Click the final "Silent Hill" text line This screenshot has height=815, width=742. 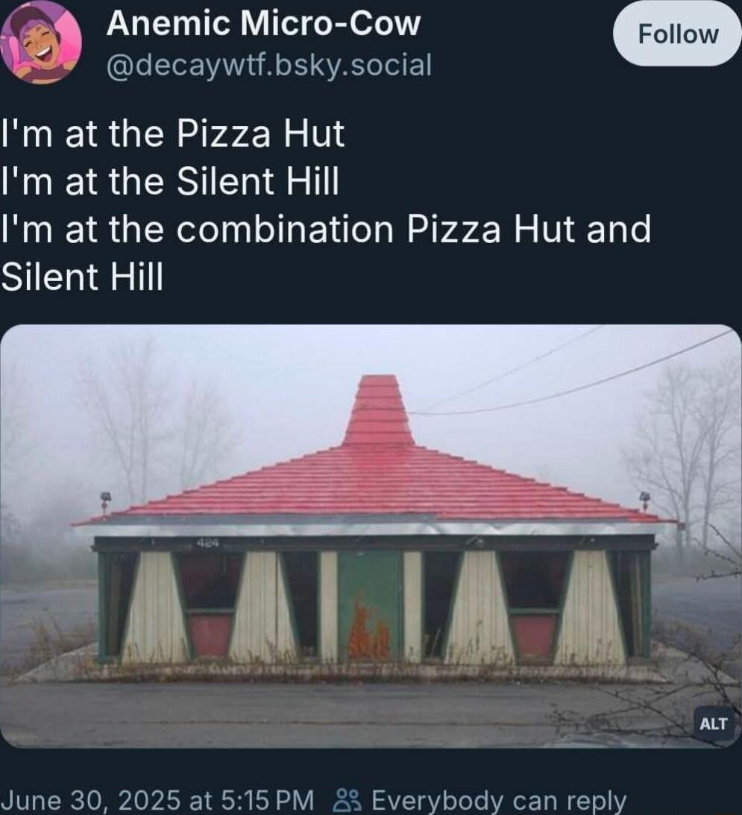coord(81,277)
